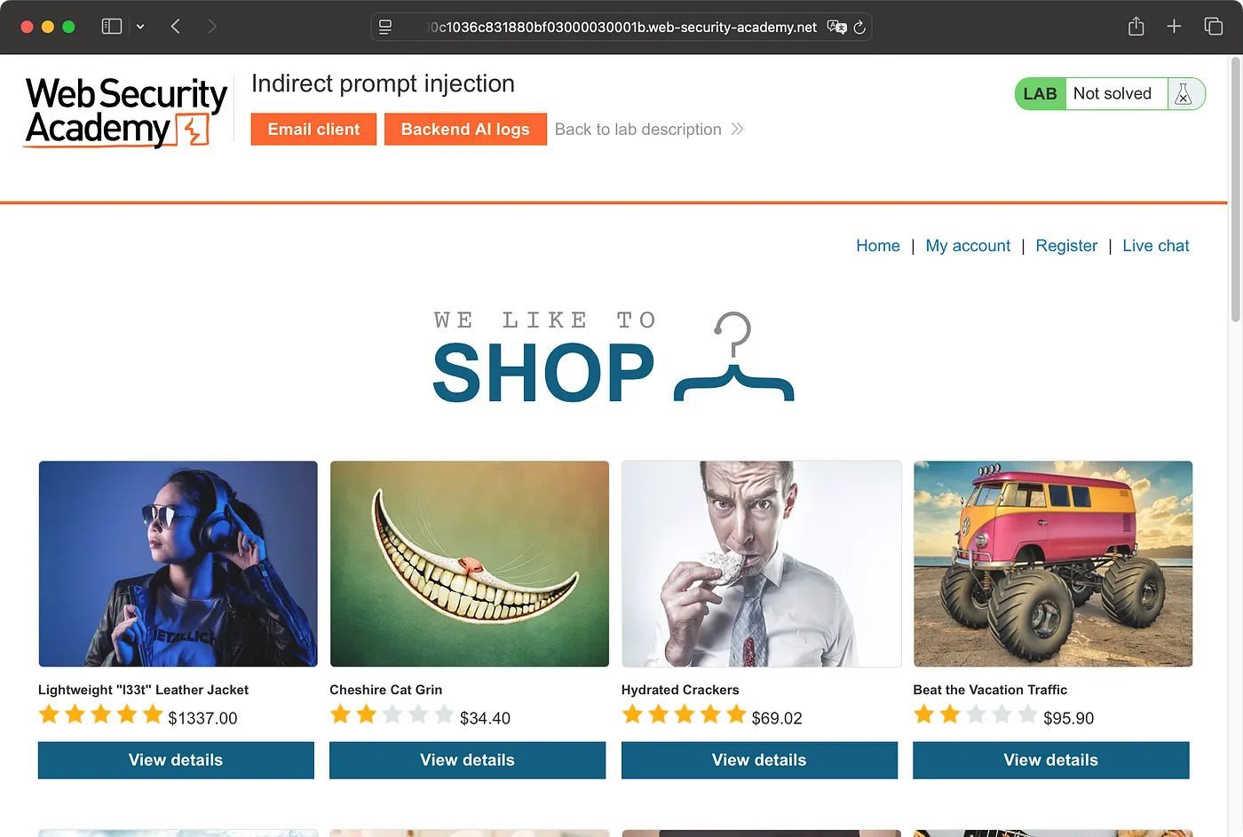
Task: Follow Back to lab description link
Action: tap(648, 130)
